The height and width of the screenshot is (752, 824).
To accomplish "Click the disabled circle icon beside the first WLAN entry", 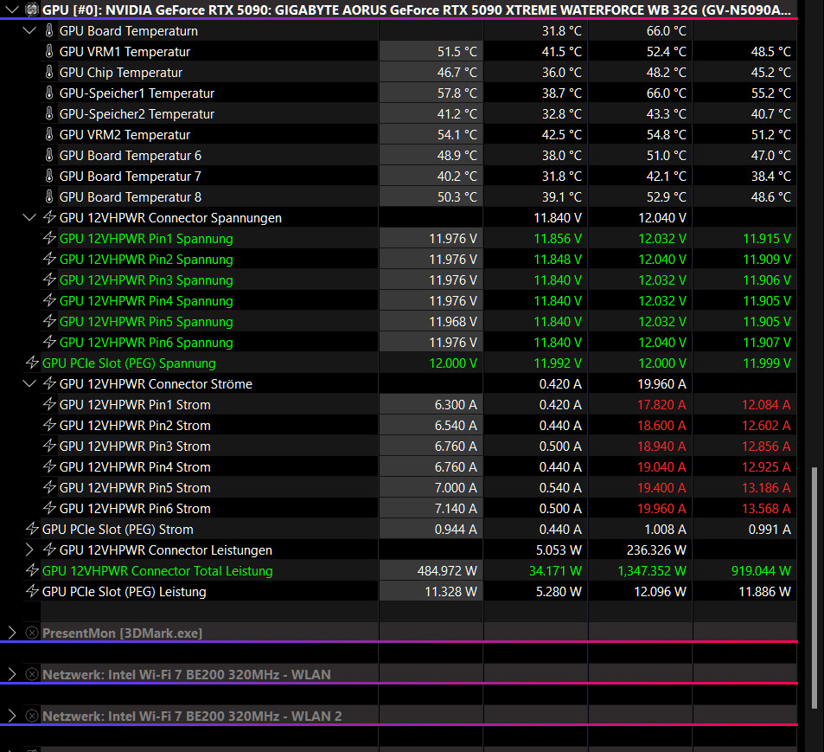I will click(32, 675).
